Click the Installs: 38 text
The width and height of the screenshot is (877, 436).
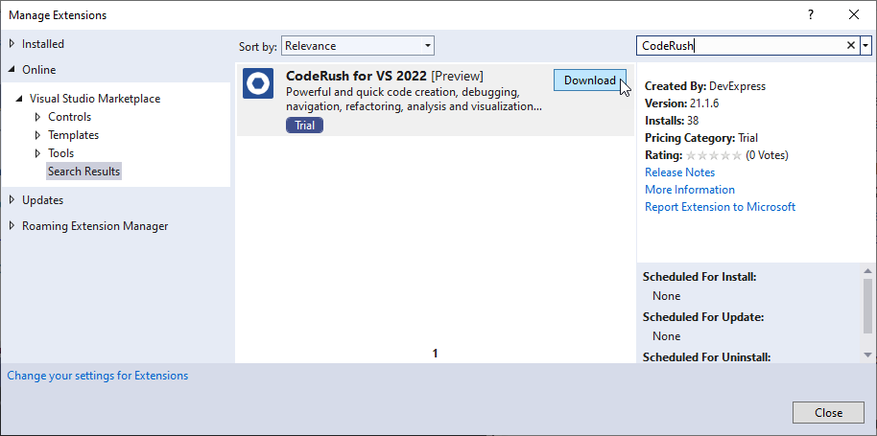(672, 121)
